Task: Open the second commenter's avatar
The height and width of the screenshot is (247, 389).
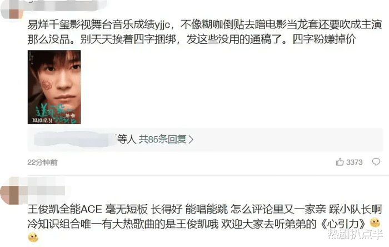Action: (x=12, y=191)
